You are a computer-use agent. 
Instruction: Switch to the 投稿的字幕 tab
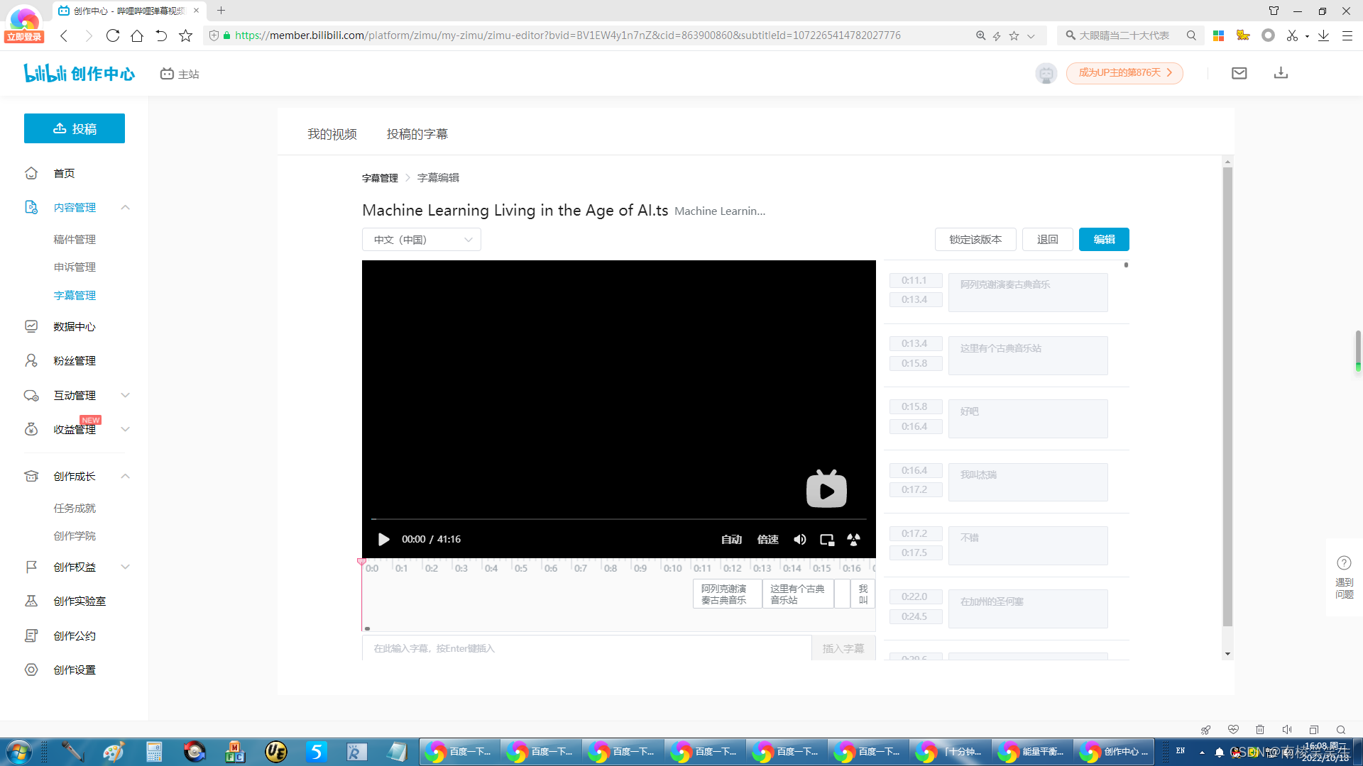point(417,134)
